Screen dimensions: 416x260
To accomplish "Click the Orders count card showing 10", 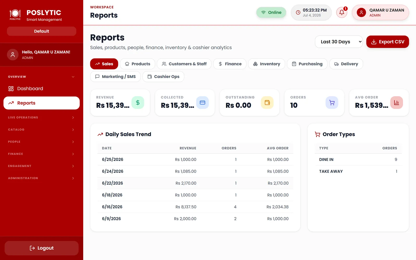I will [x=314, y=103].
